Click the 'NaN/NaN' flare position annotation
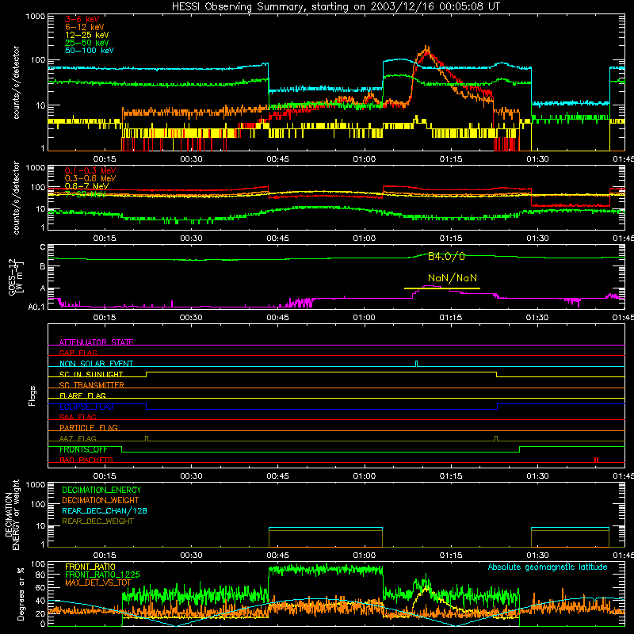This screenshot has width=634, height=634. tap(453, 278)
